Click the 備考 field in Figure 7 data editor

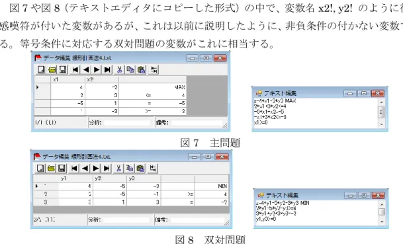(x=197, y=123)
